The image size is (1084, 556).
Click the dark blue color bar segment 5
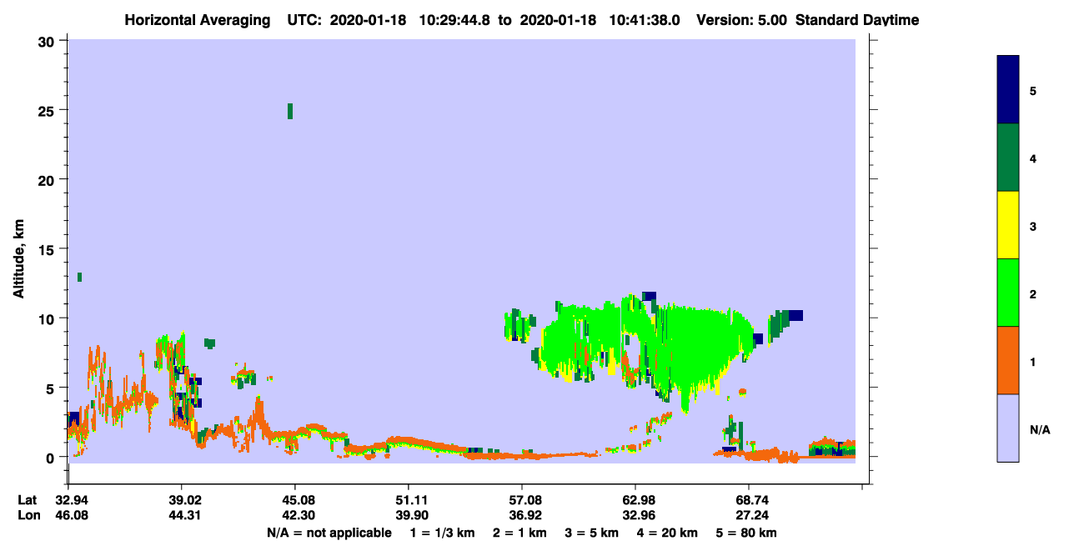(1008, 90)
